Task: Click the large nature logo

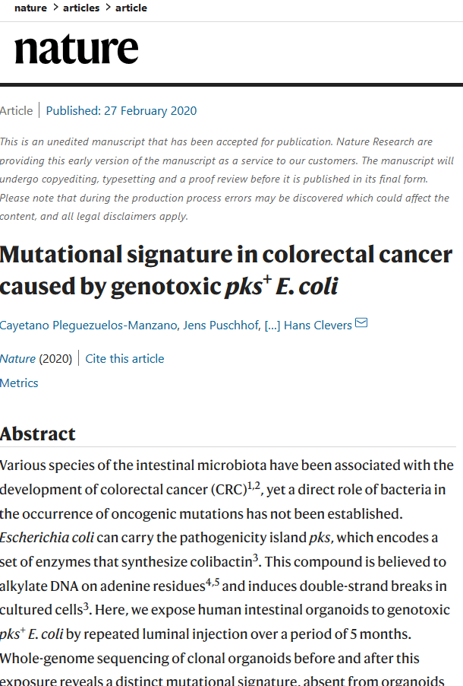Action: 77,49
